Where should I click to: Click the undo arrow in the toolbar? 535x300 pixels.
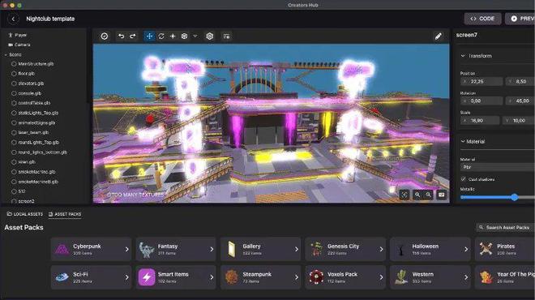click(x=121, y=36)
